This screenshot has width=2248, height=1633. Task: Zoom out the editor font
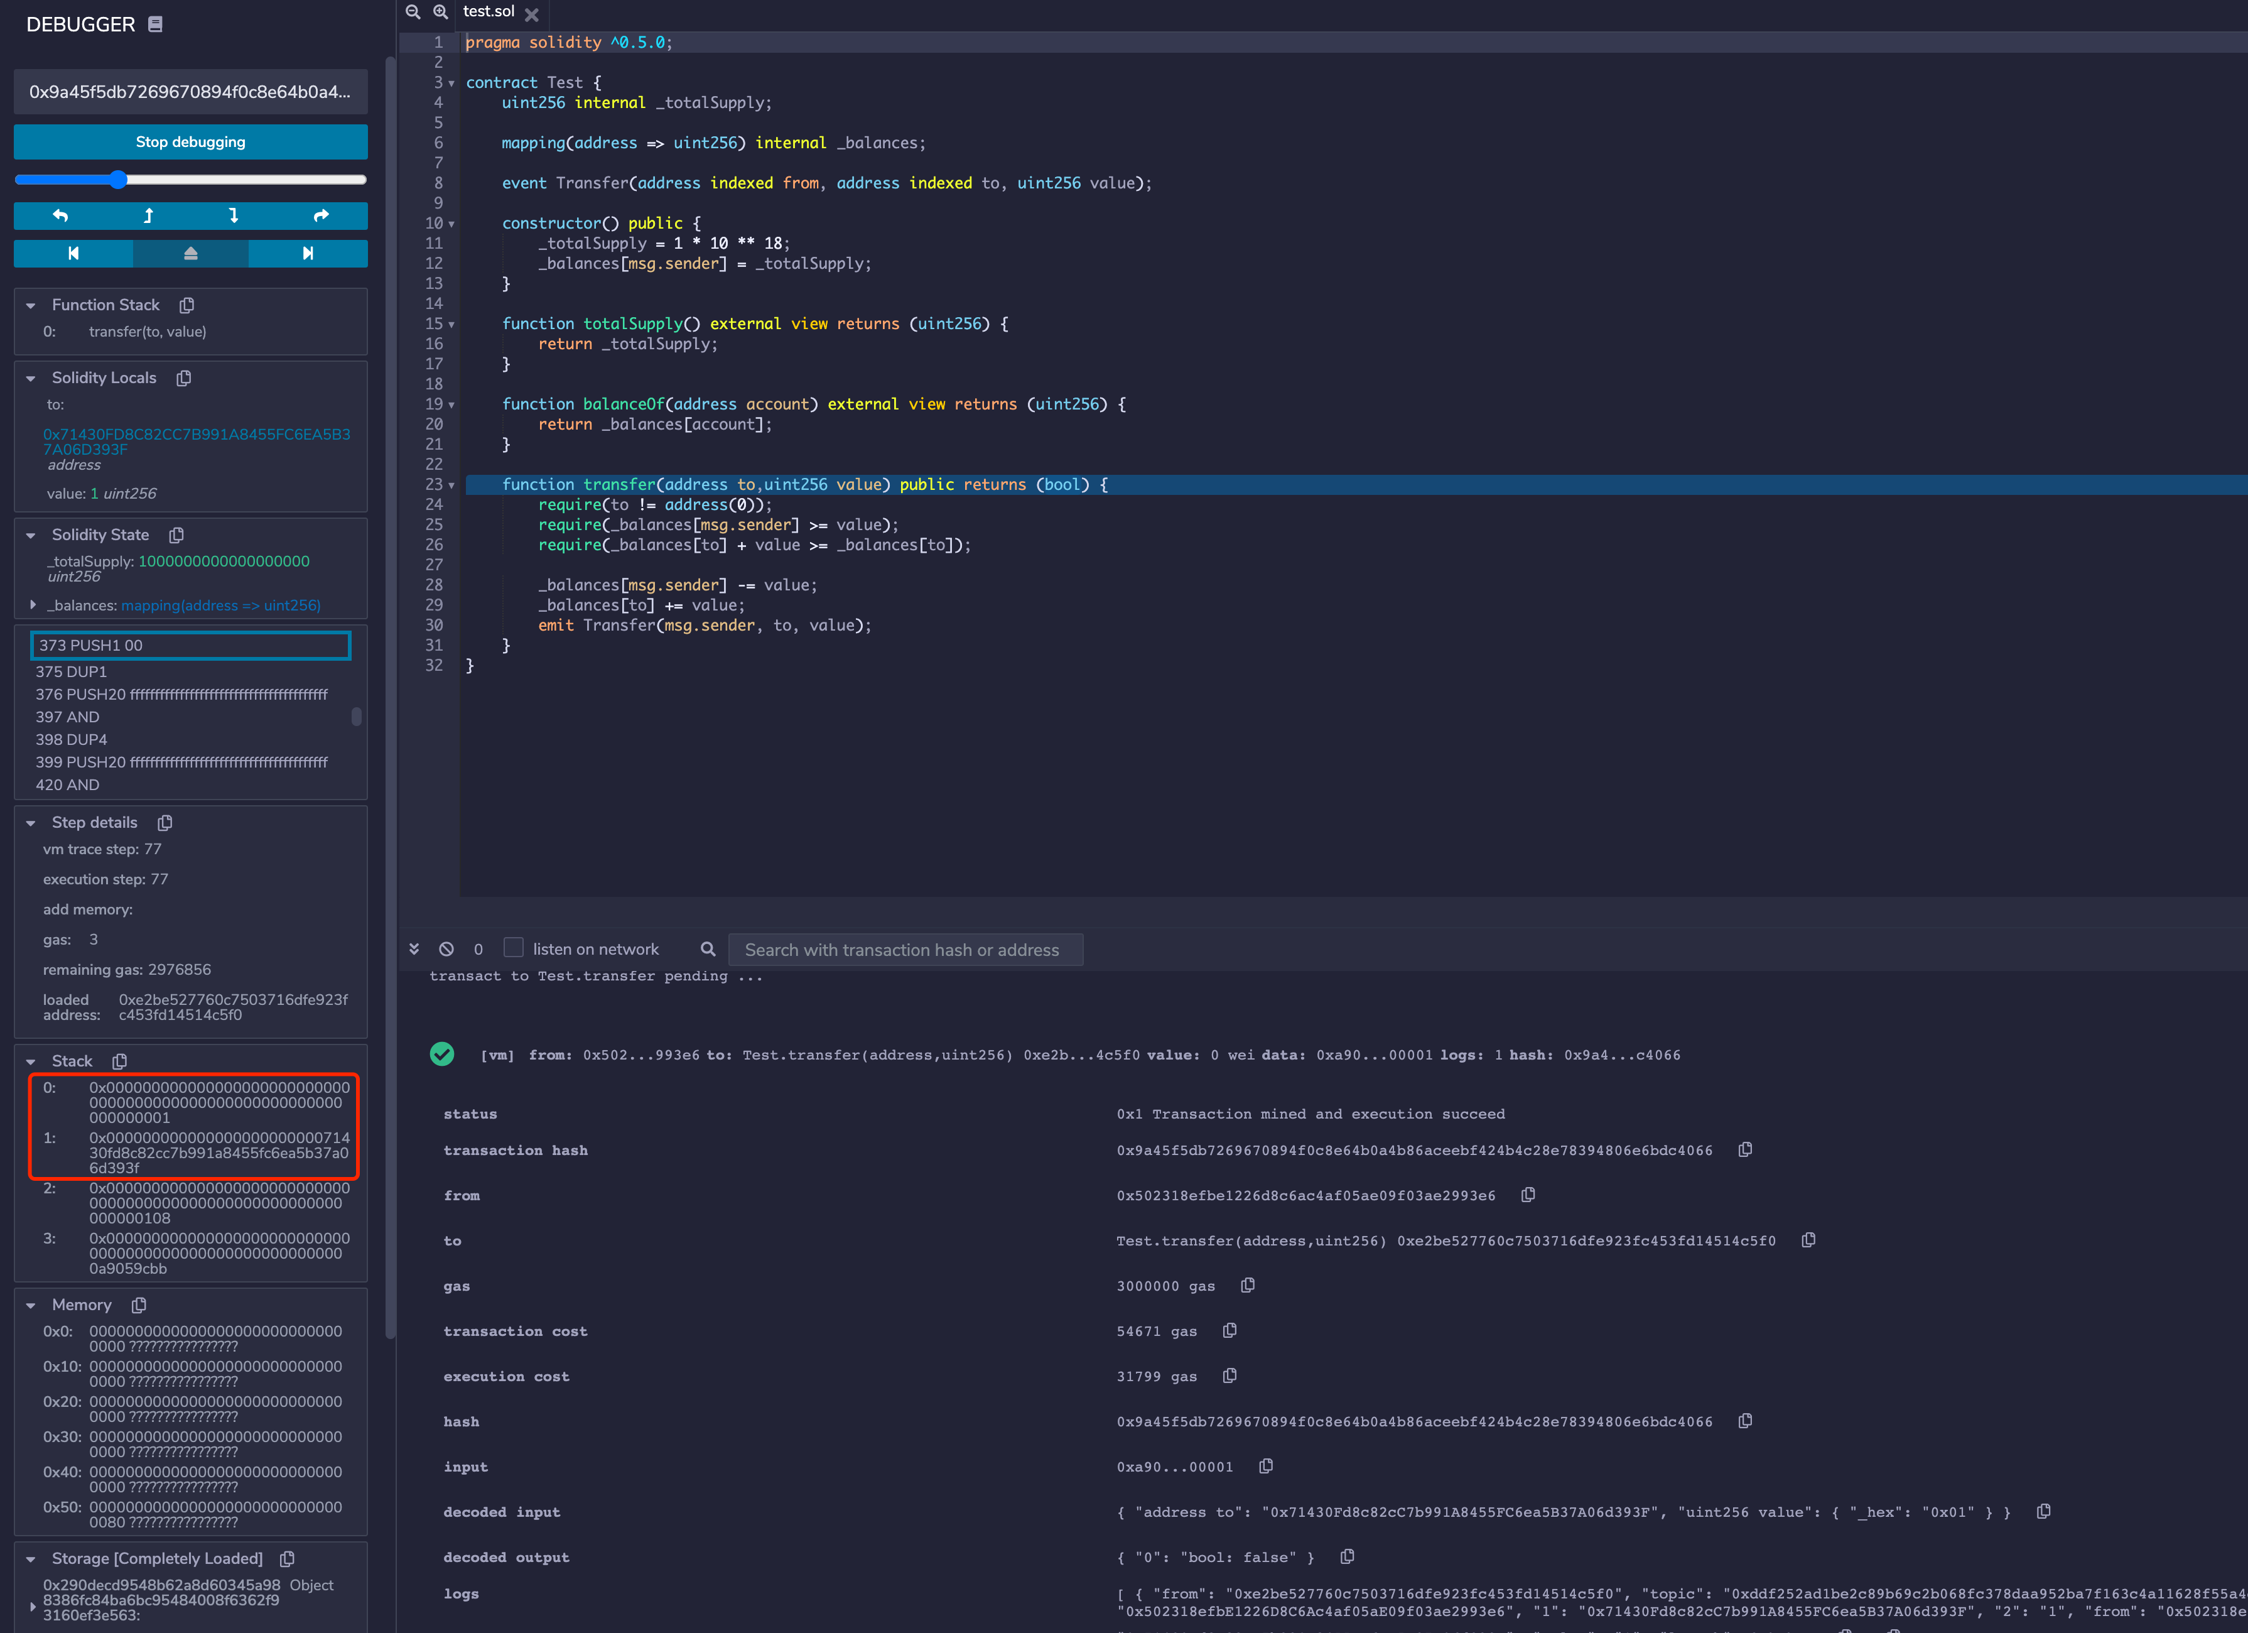[413, 12]
